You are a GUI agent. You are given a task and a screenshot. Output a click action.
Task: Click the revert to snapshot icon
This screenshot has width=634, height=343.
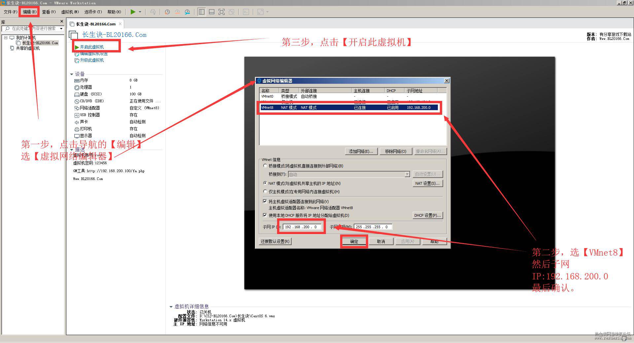[x=177, y=12]
